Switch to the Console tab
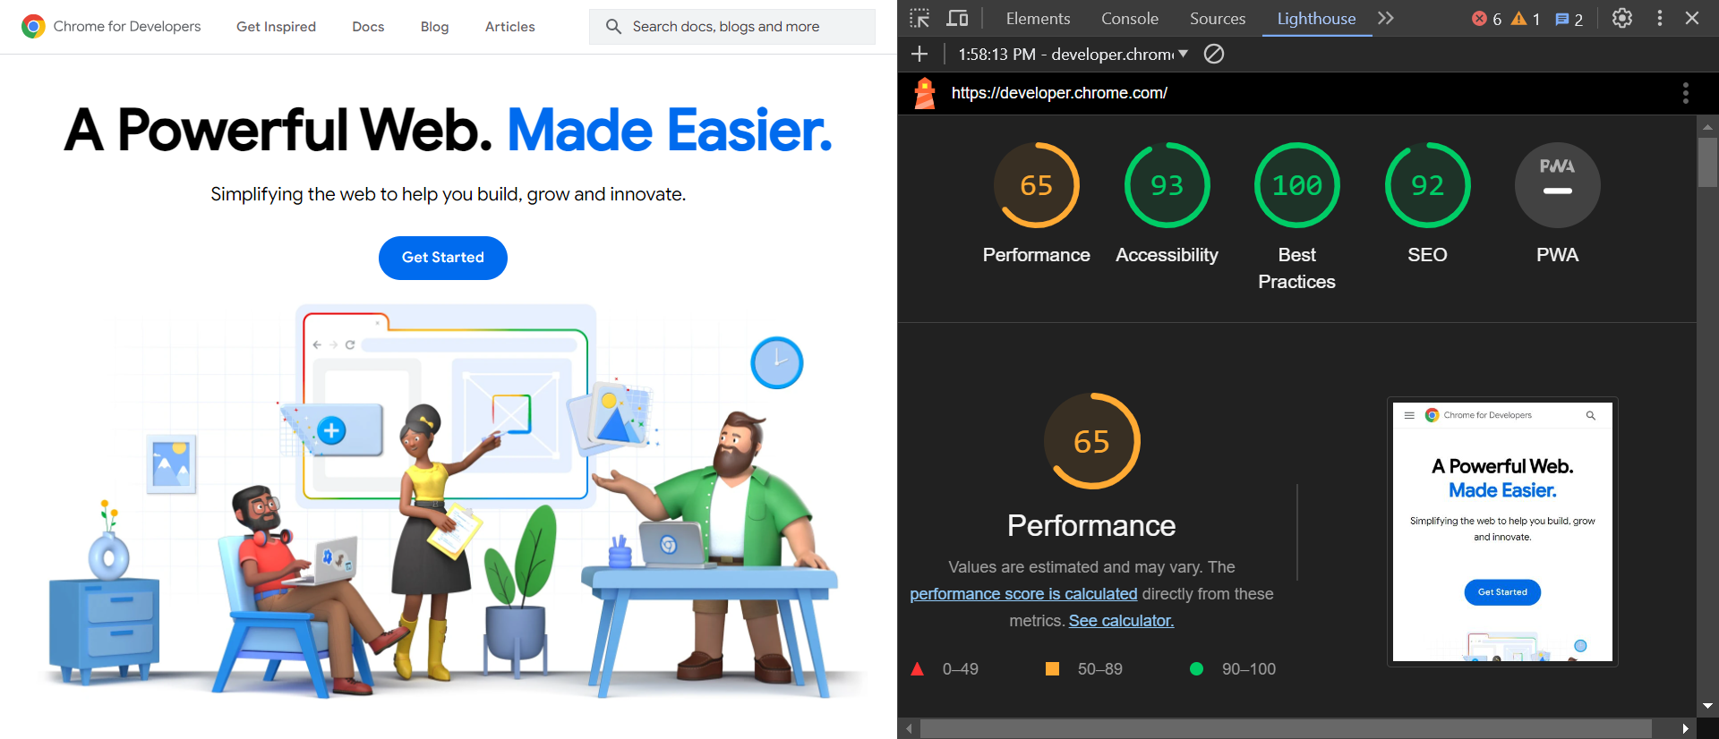 tap(1130, 19)
